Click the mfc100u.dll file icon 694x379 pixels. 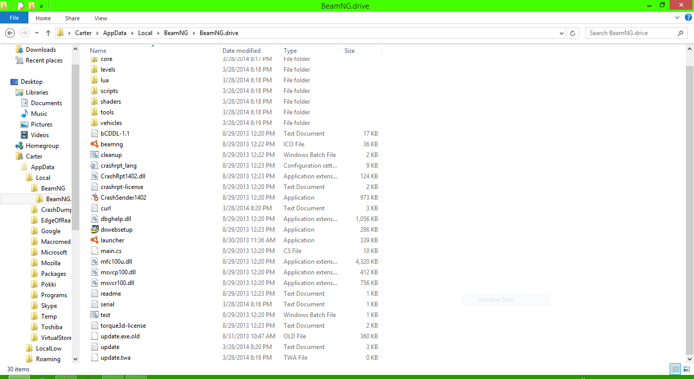[94, 262]
